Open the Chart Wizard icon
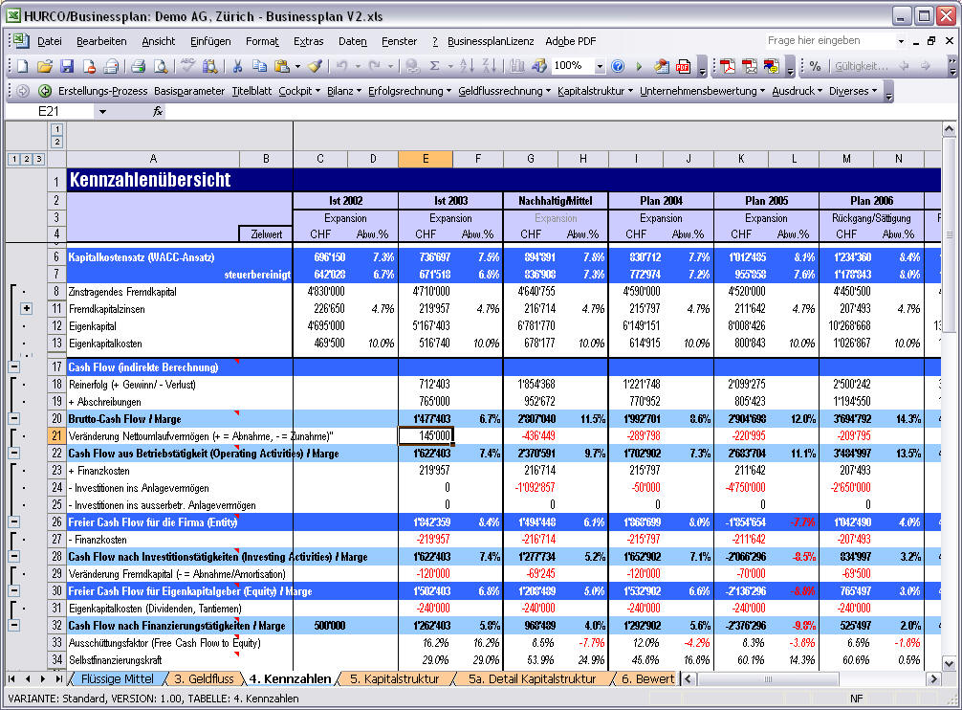The height and width of the screenshot is (710, 962). (516, 66)
